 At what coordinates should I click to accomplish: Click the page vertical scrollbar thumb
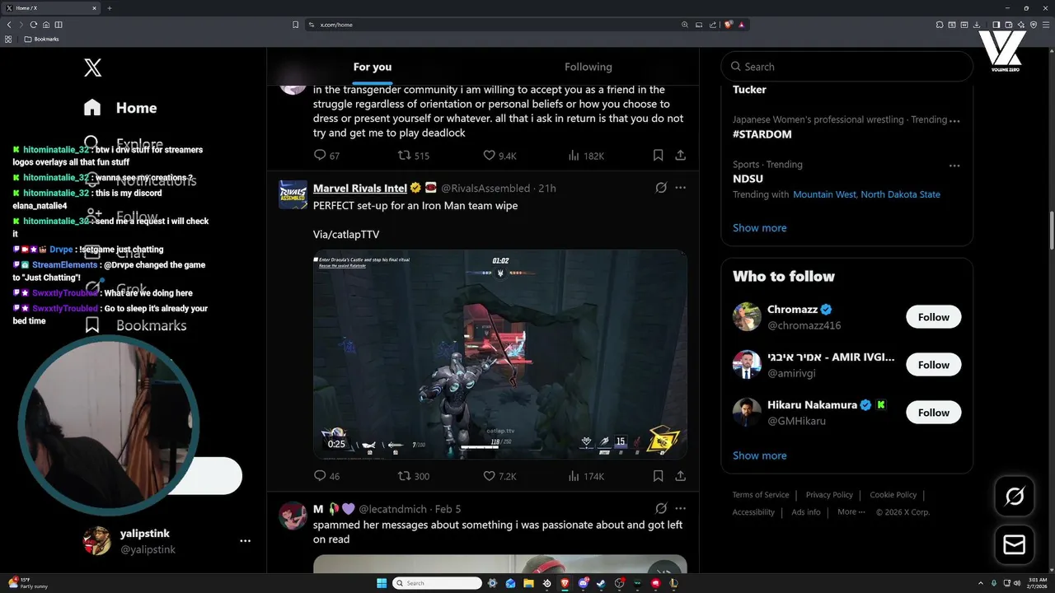coord(1051,230)
